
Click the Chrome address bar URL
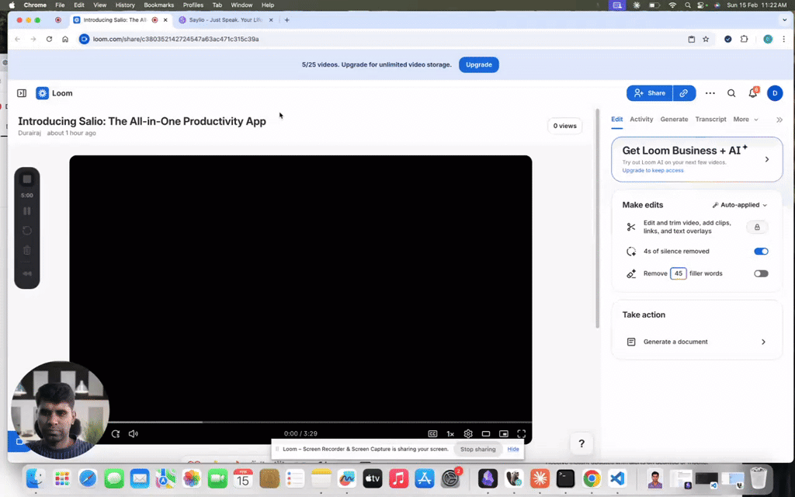coord(175,39)
